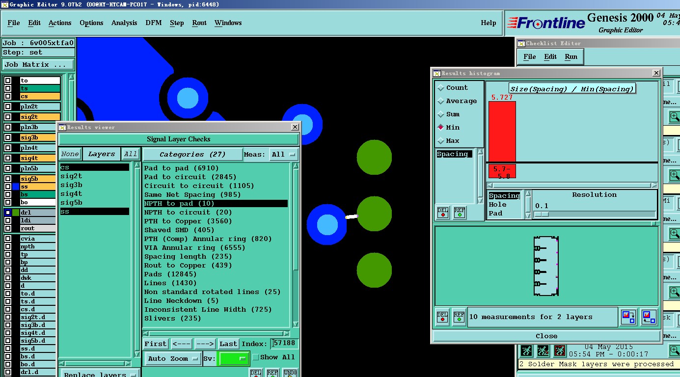Click categories list vertical scrollbar

coord(296,245)
